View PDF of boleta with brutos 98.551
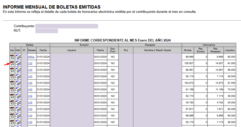The height and width of the screenshot is (127, 241). tap(12, 70)
